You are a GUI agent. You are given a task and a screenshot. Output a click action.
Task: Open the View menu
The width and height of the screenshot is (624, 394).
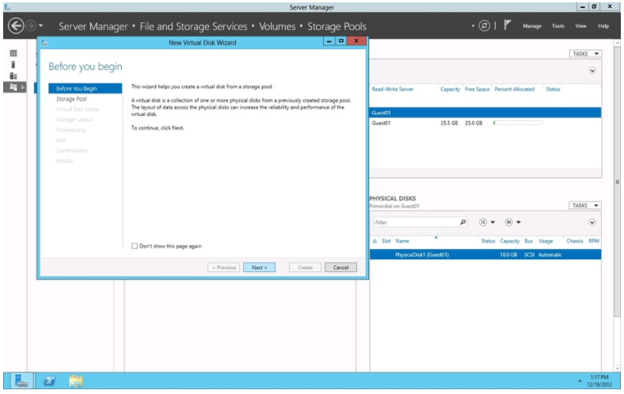pos(580,26)
